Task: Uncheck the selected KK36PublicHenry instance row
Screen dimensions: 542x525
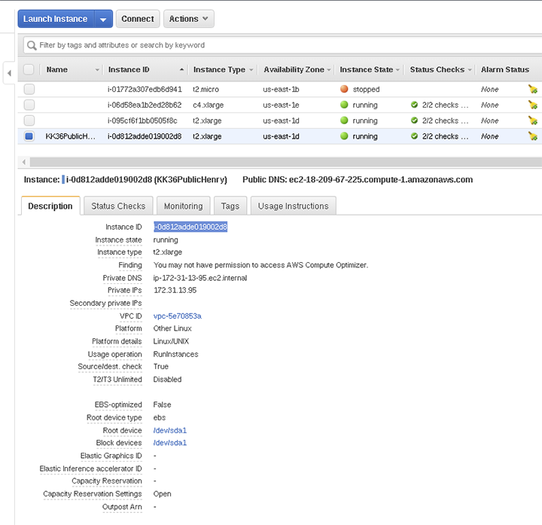Action: 29,136
